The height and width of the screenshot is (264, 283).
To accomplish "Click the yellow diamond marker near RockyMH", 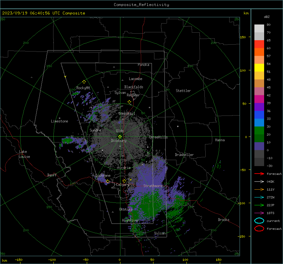I will (x=84, y=82).
